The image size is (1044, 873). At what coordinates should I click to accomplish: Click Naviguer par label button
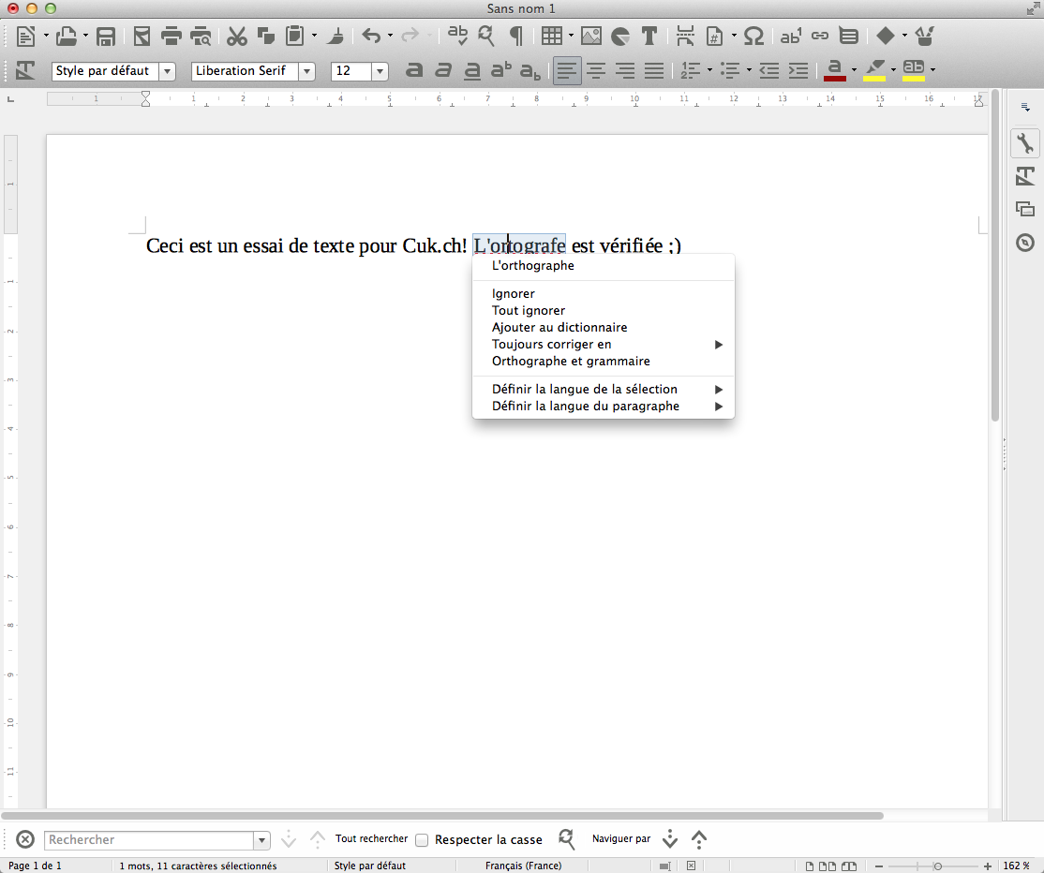621,838
